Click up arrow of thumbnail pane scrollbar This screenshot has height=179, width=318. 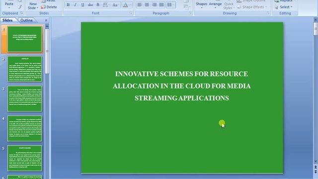pyautogui.click(x=47, y=26)
